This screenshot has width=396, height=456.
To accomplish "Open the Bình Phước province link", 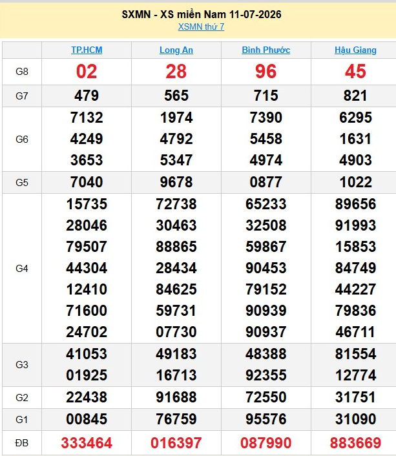I will click(266, 50).
